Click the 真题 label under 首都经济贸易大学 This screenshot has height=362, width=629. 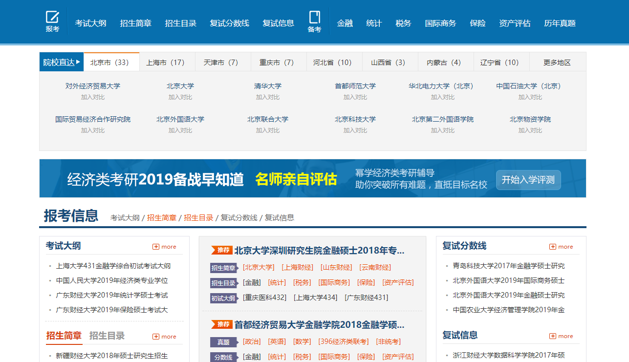224,342
